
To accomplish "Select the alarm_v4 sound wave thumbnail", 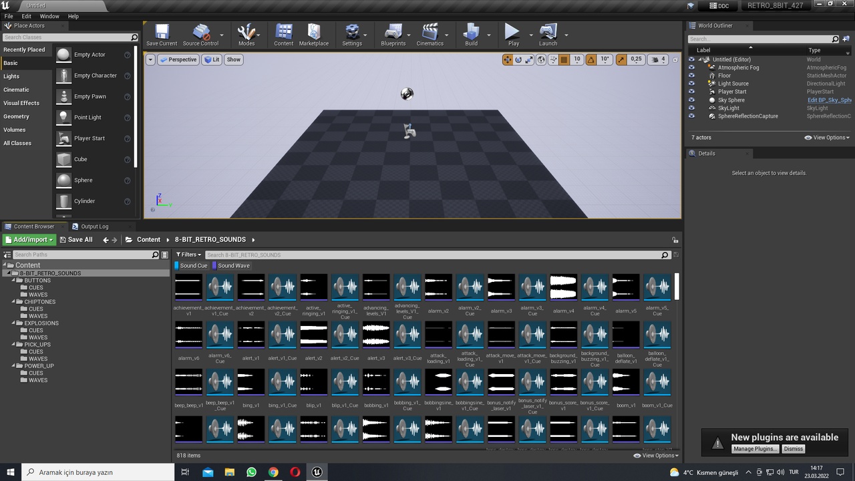I will pos(563,287).
